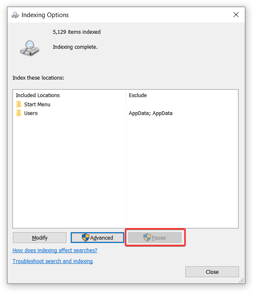The height and width of the screenshot is (293, 254).
Task: Click the magnifier drive indexing icon
Action: click(30, 48)
